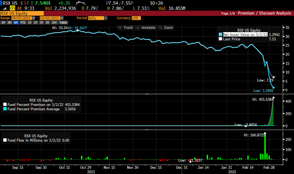Switch to Table view
The image size is (294, 174).
[x=63, y=23]
